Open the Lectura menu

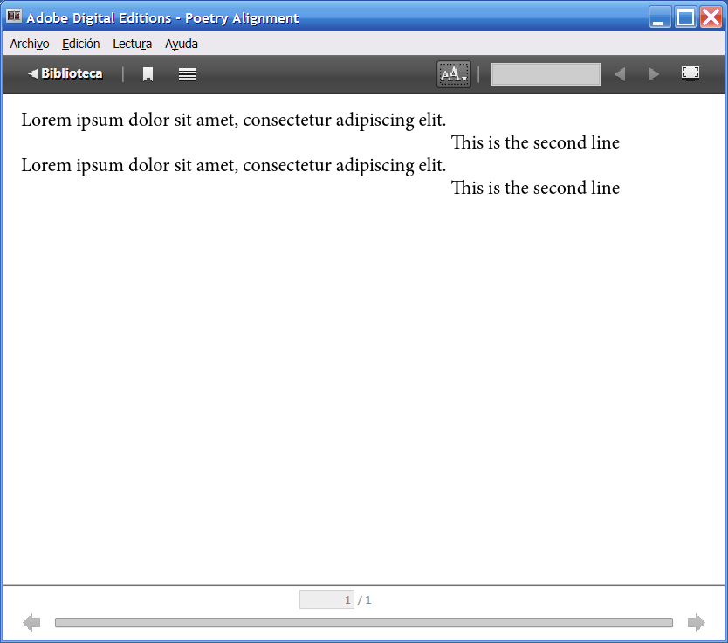pos(133,44)
